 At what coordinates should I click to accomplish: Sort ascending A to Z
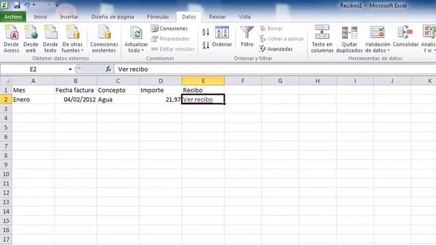206,32
